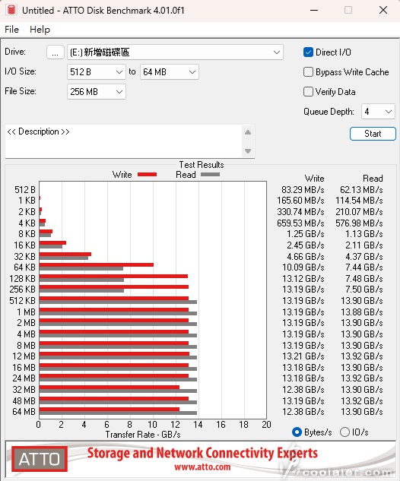Switch results to IO/s
This screenshot has width=400, height=481.
[x=344, y=432]
